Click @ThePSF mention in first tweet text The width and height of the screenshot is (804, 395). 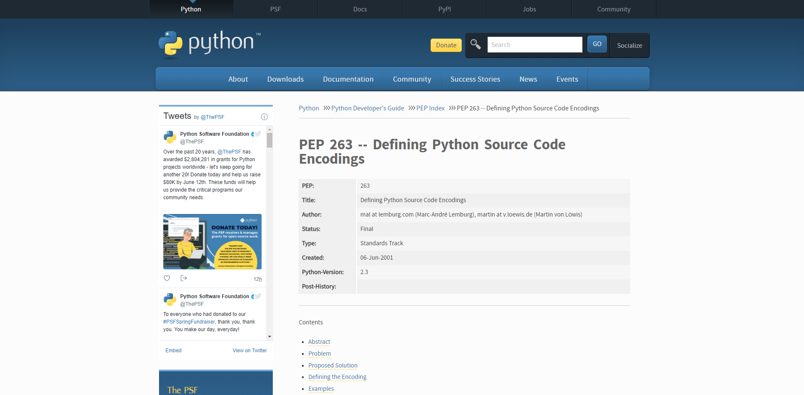229,152
